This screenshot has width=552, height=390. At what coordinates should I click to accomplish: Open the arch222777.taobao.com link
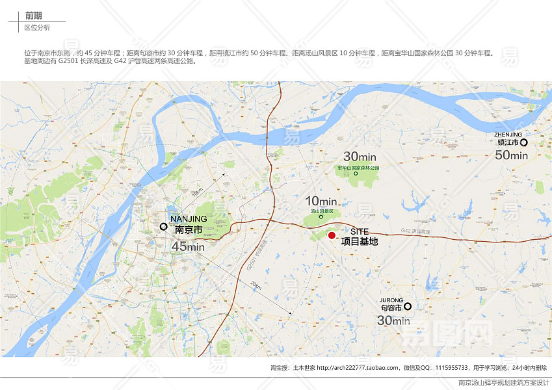[x=358, y=368]
